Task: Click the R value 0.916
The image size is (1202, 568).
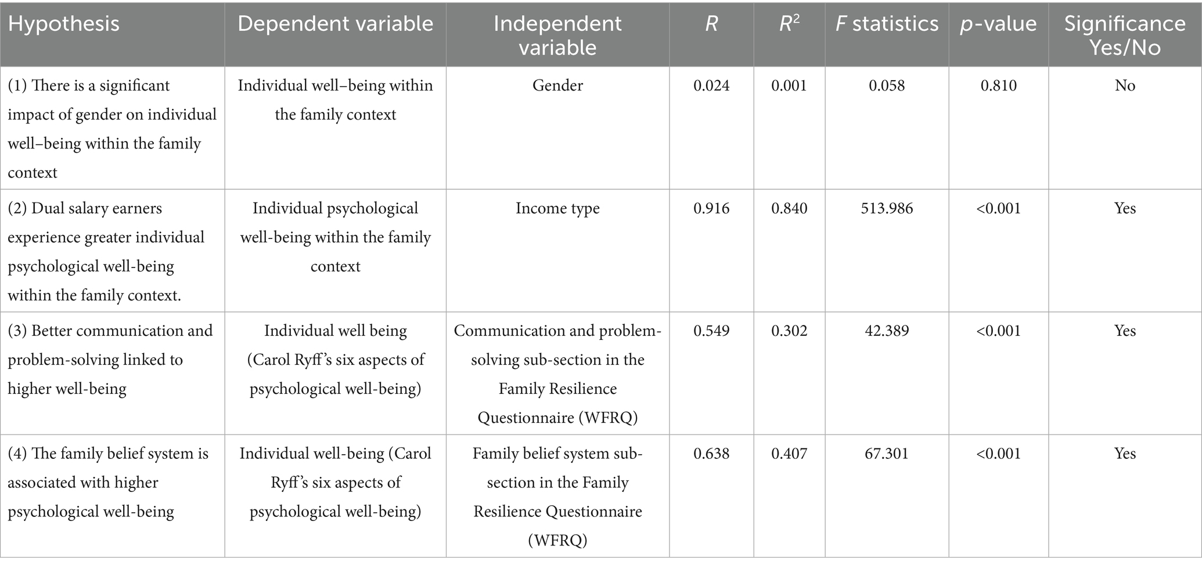Action: coord(711,209)
